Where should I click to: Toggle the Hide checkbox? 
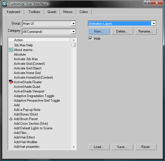tap(90, 39)
